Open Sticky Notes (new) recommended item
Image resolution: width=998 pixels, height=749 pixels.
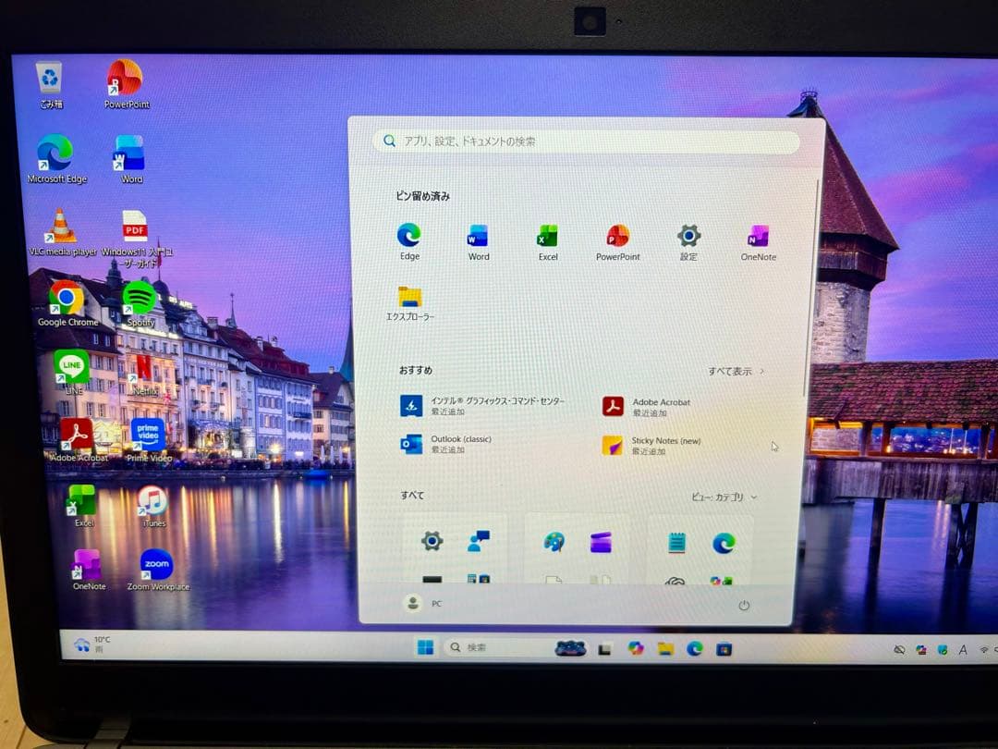651,445
